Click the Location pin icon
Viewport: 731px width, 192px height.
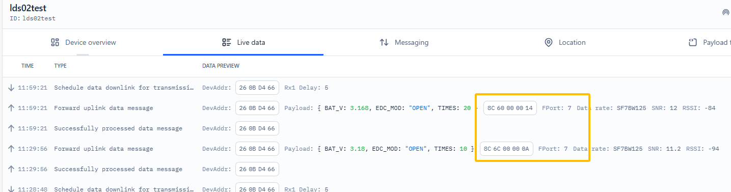point(549,42)
